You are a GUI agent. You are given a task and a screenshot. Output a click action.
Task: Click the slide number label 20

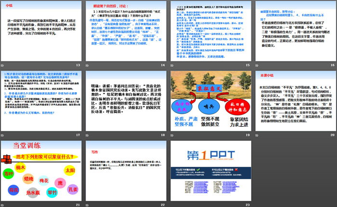[x=333, y=135]
